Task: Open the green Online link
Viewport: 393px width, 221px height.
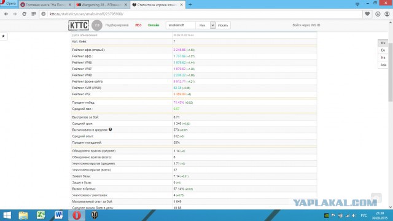Action: pos(154,25)
